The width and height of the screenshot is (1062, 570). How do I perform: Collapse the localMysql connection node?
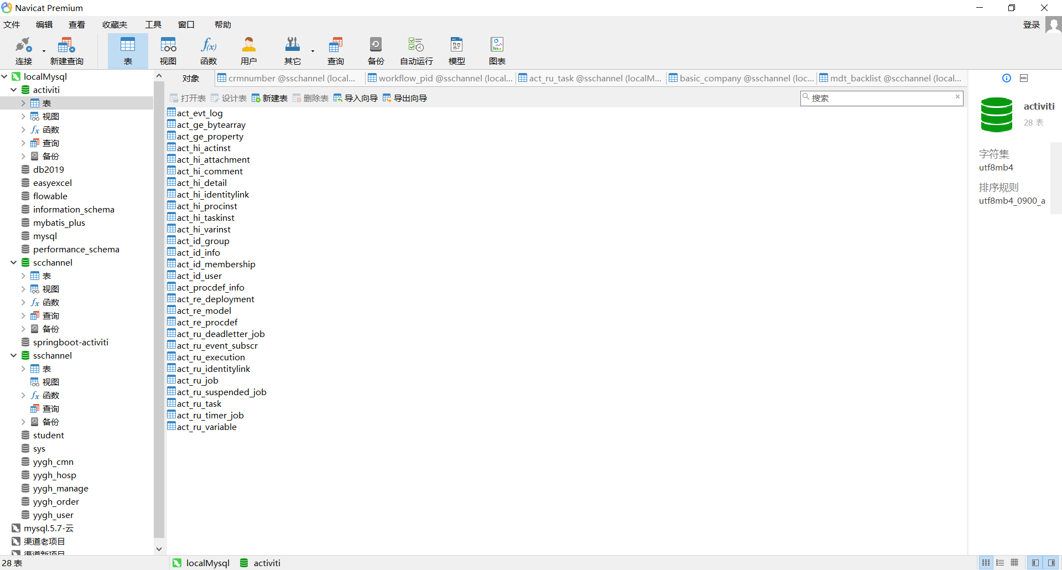[x=4, y=76]
